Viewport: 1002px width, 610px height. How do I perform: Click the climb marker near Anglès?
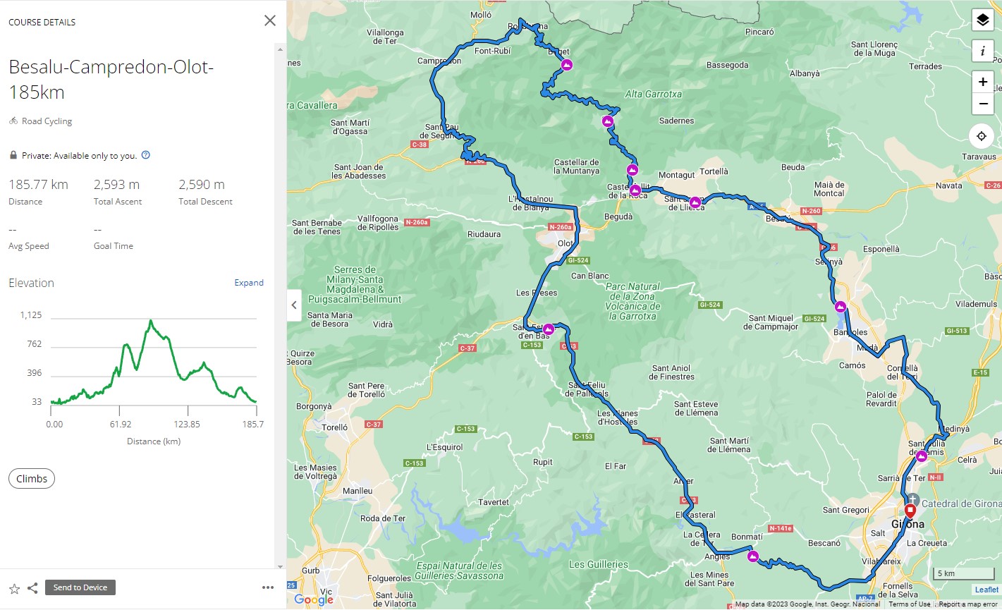753,556
